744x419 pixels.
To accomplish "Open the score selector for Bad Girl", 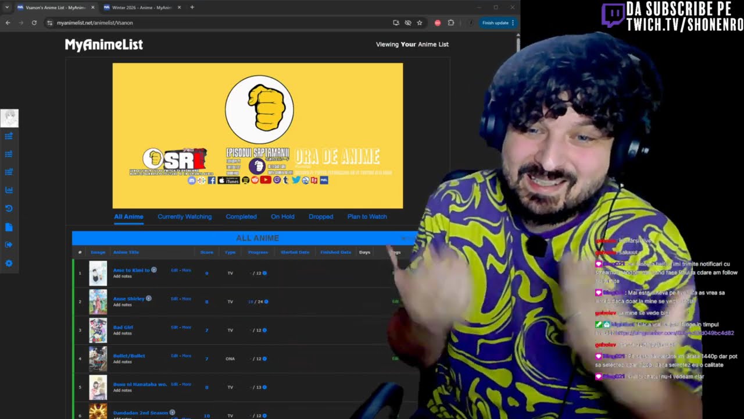I will tap(206, 330).
